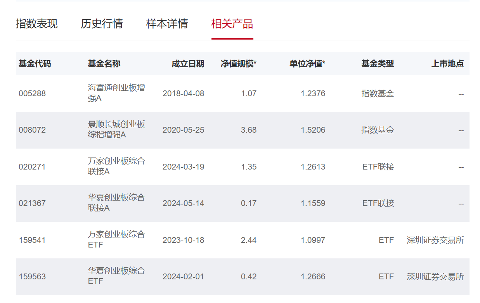This screenshot has height=303, width=480.
Task: Open the 历史行情 tab
Action: [x=102, y=24]
